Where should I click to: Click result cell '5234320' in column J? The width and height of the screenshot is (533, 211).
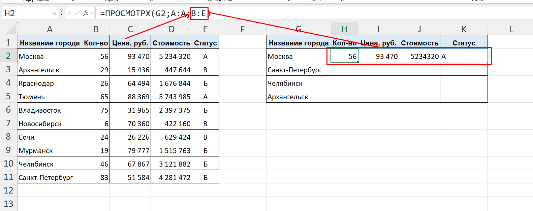[419, 56]
